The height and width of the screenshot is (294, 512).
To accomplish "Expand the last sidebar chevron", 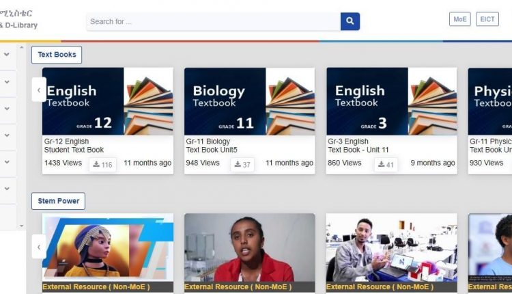I will click(7, 189).
